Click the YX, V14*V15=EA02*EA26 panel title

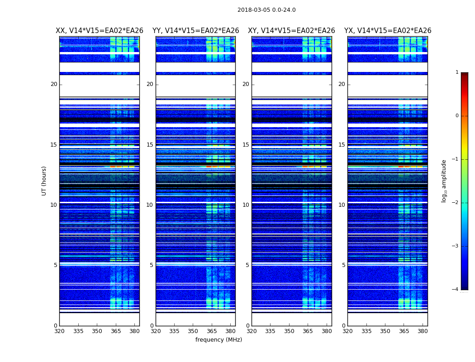click(388, 31)
